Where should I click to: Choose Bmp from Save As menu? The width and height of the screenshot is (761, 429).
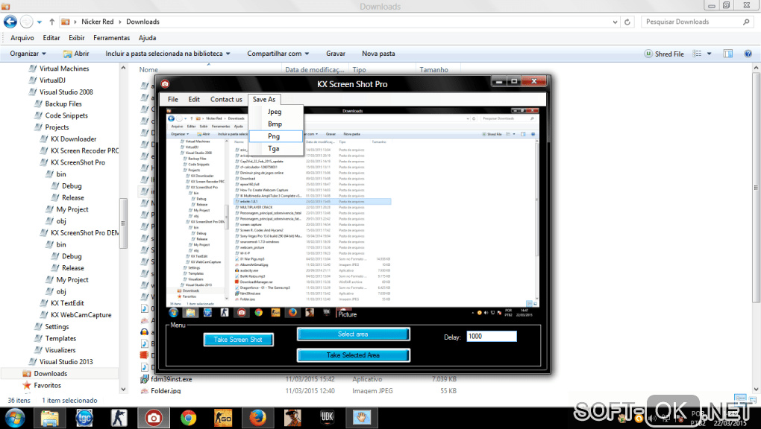(x=275, y=124)
